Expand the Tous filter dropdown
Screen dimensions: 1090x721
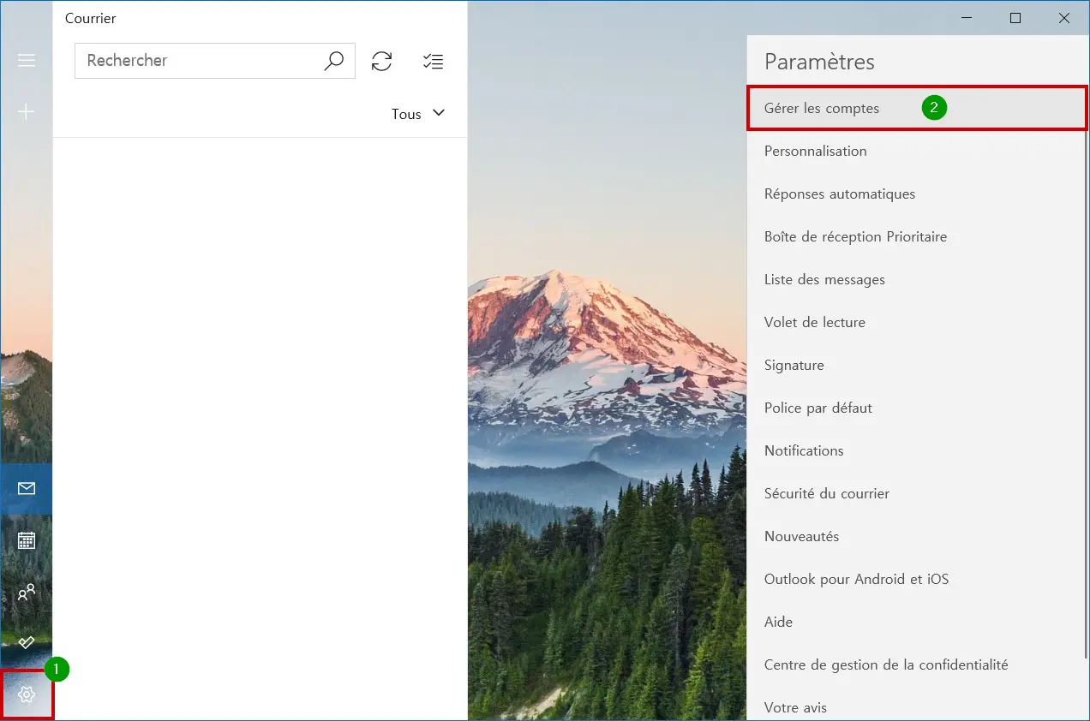click(418, 114)
